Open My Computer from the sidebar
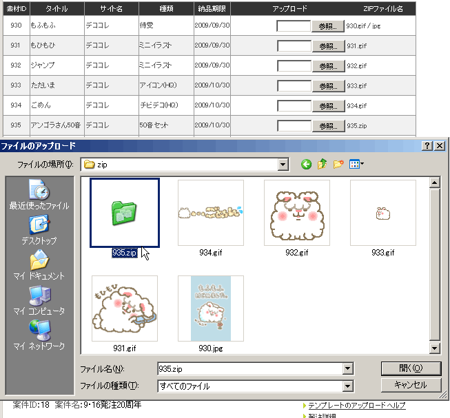450x418 pixels. (39, 300)
